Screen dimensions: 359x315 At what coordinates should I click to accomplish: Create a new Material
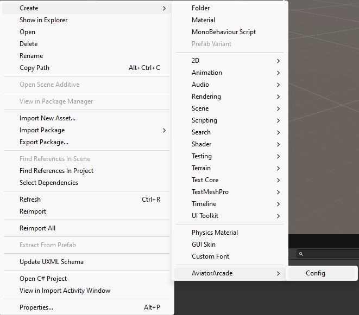click(x=230, y=20)
